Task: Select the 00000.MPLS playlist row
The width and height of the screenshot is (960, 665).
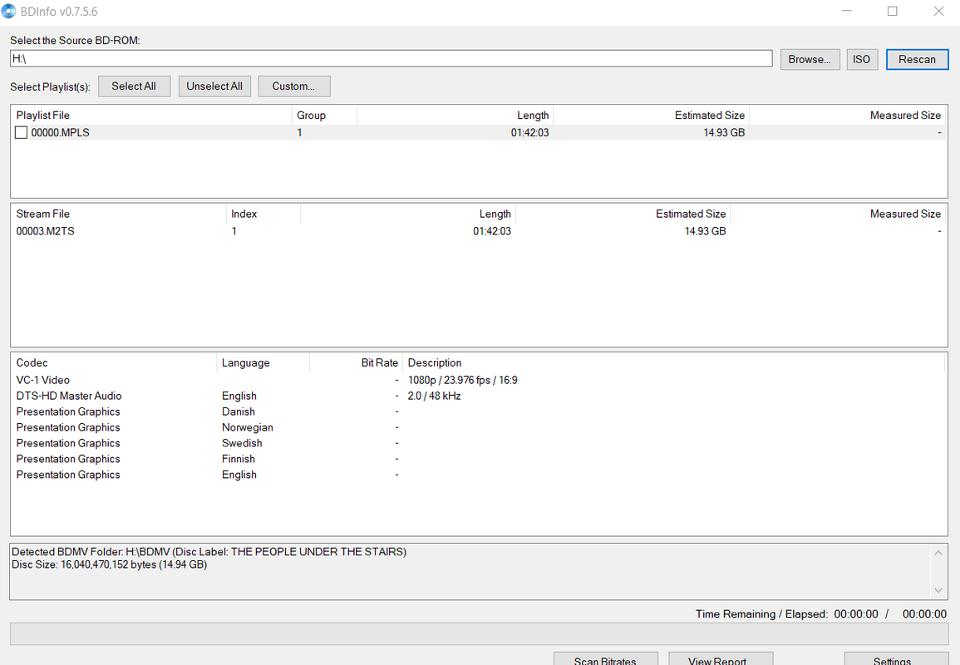Action: pyautogui.click(x=479, y=132)
